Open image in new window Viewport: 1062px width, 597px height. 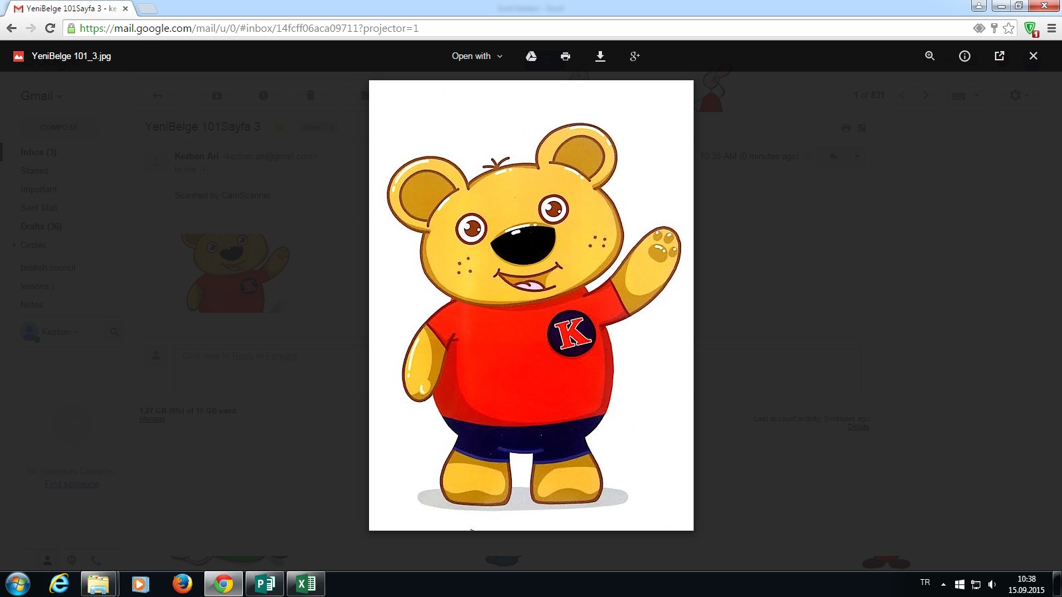click(999, 56)
